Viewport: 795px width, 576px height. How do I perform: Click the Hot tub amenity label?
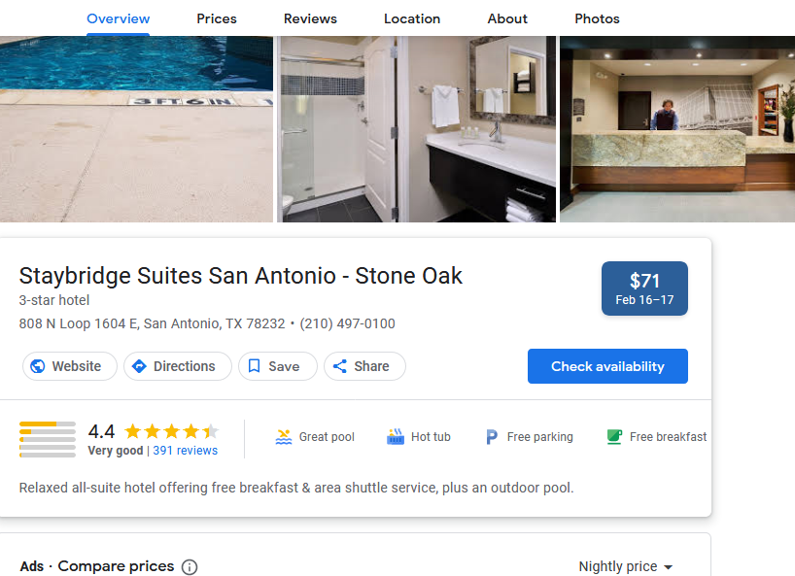point(431,437)
